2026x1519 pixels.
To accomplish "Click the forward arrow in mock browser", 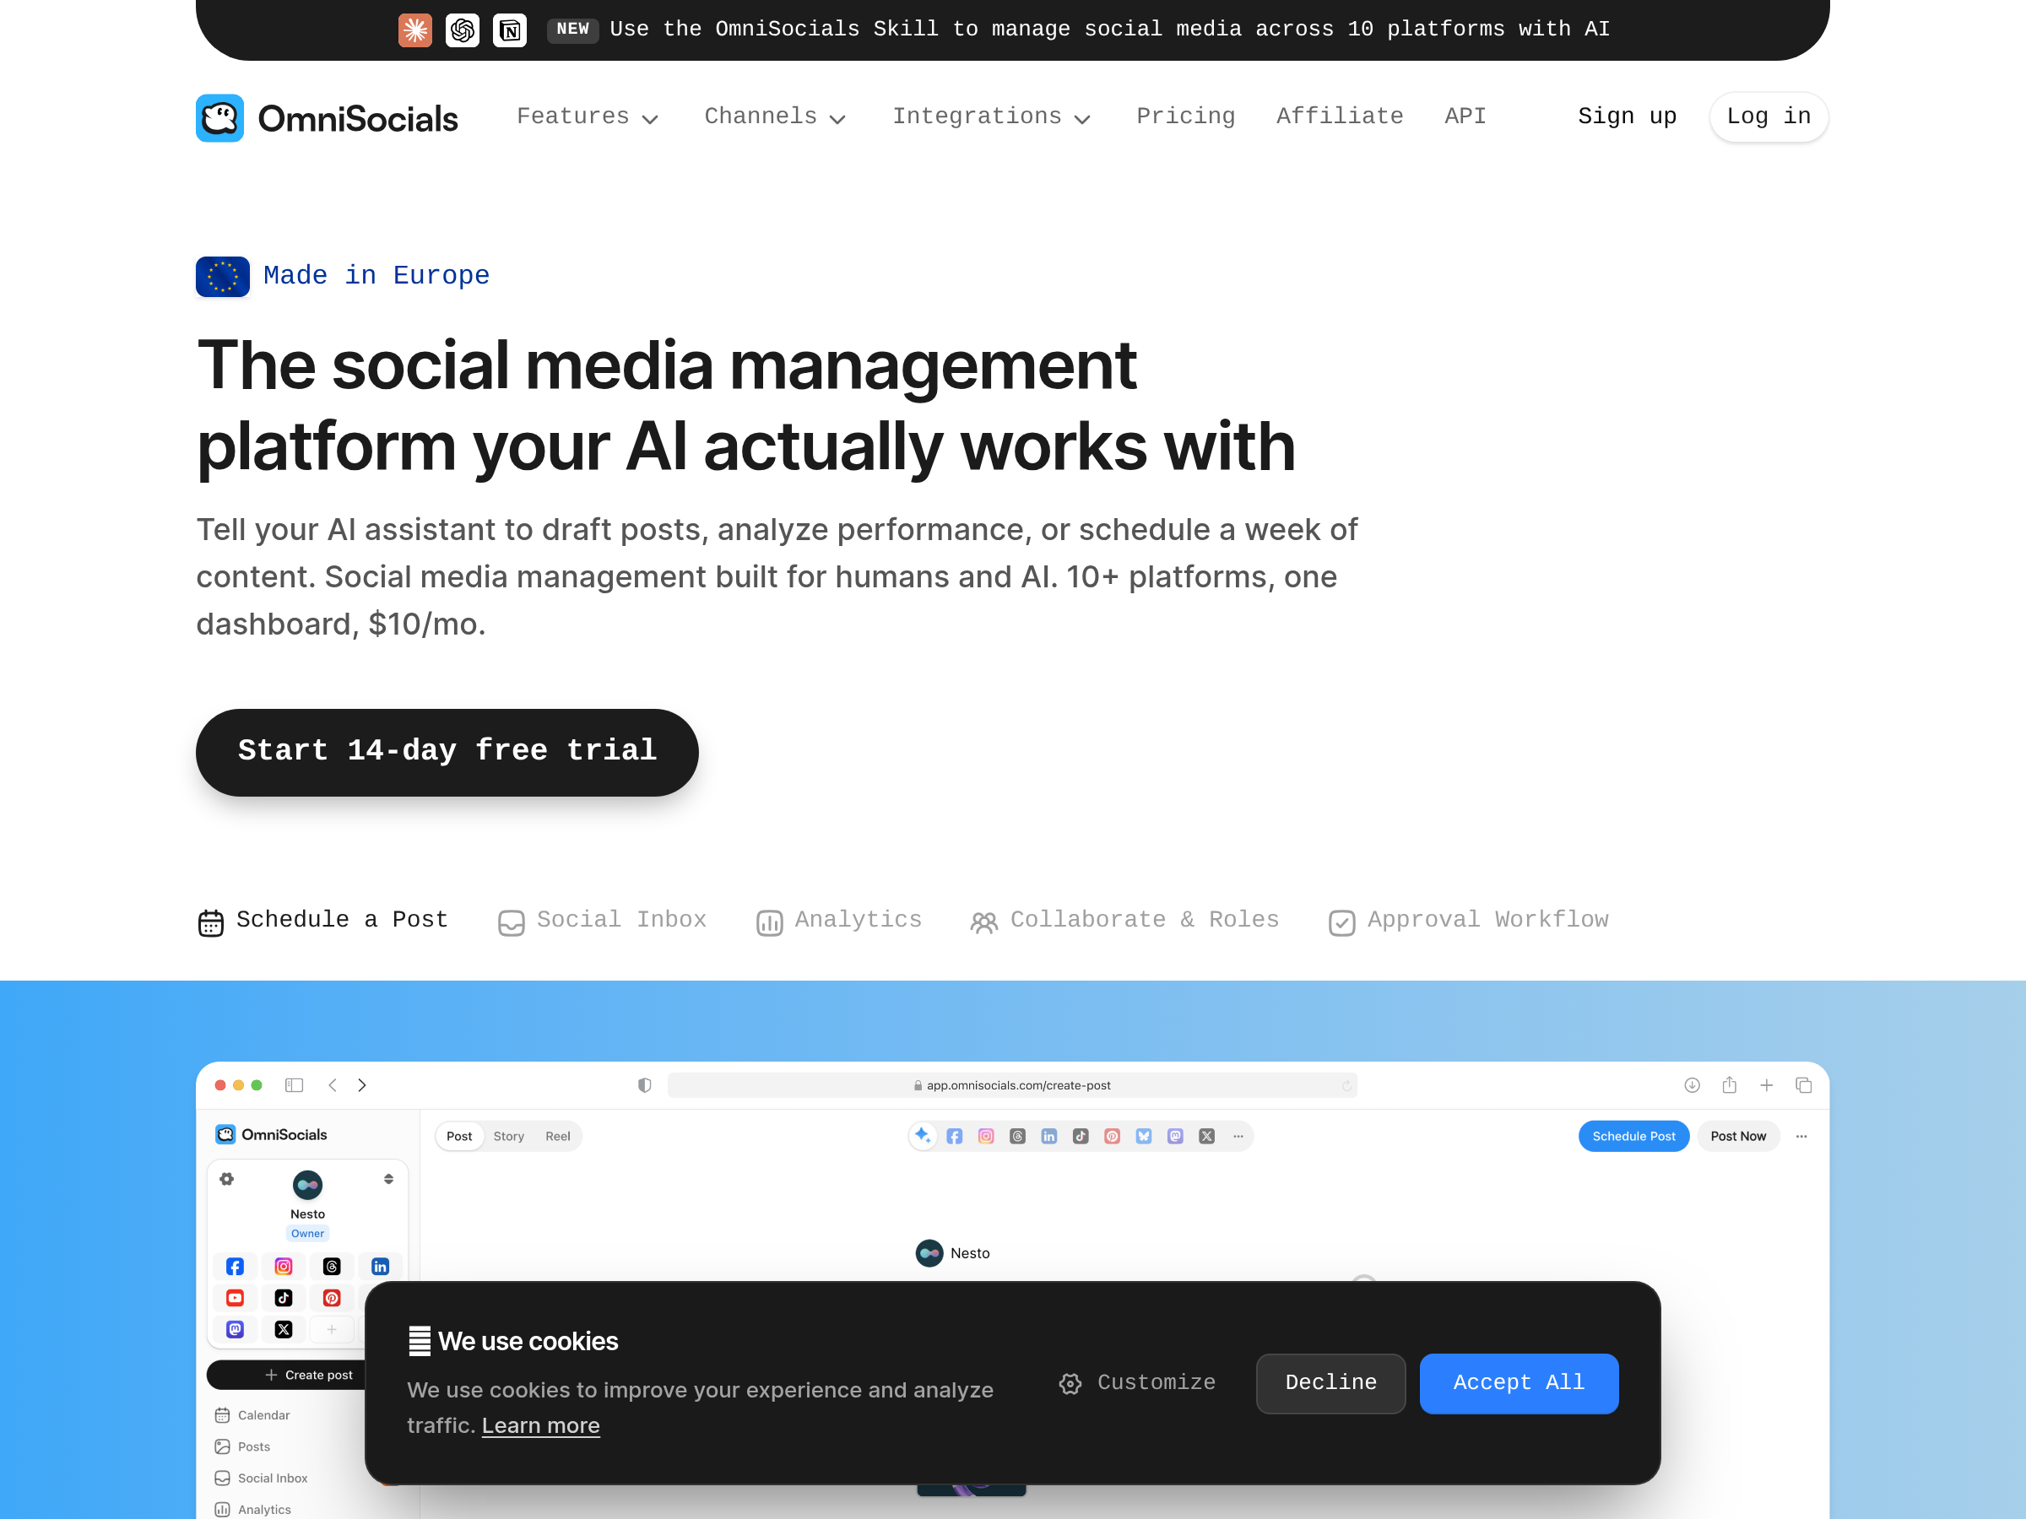I will pyautogui.click(x=363, y=1085).
